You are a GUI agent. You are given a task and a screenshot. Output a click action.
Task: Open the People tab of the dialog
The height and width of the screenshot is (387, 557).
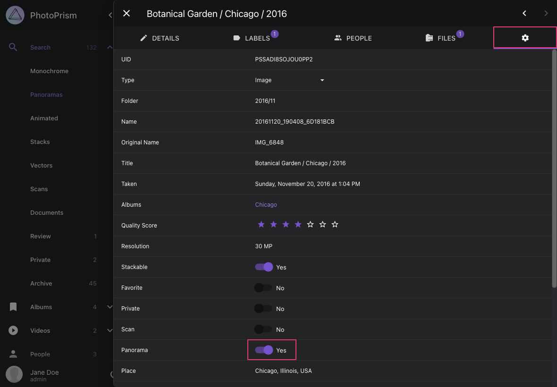pos(353,38)
